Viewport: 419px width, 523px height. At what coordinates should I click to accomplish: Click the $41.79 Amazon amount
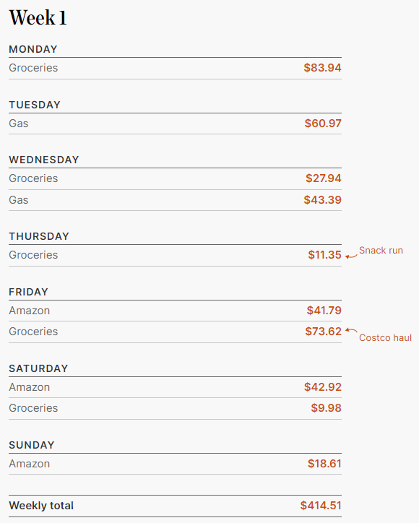(324, 311)
